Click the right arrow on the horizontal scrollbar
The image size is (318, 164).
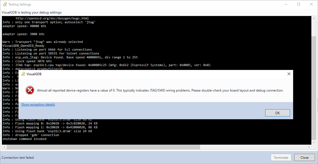click(309, 147)
